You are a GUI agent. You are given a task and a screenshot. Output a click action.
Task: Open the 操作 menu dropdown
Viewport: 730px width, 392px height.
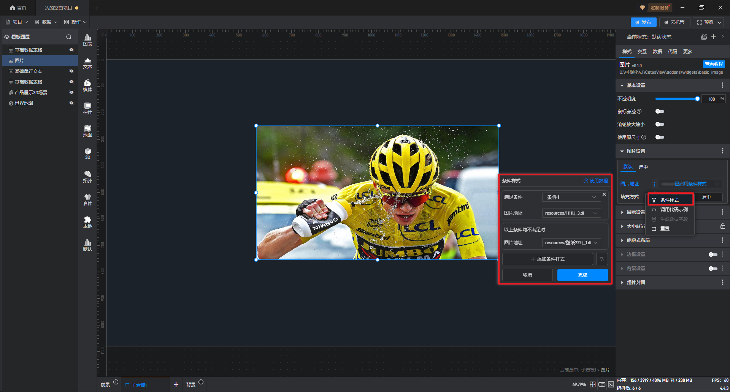pyautogui.click(x=75, y=22)
